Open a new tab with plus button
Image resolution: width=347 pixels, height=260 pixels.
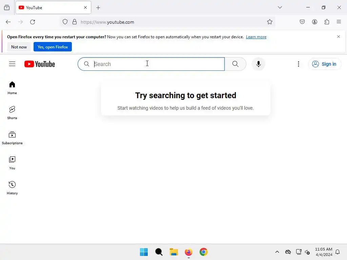click(98, 8)
